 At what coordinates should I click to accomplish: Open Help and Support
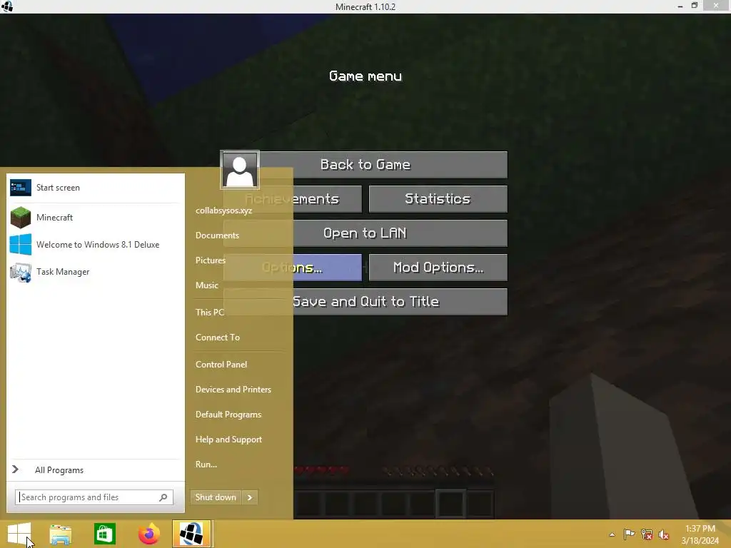click(x=229, y=440)
